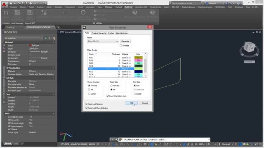Enable the Override checkbox

(x=121, y=46)
